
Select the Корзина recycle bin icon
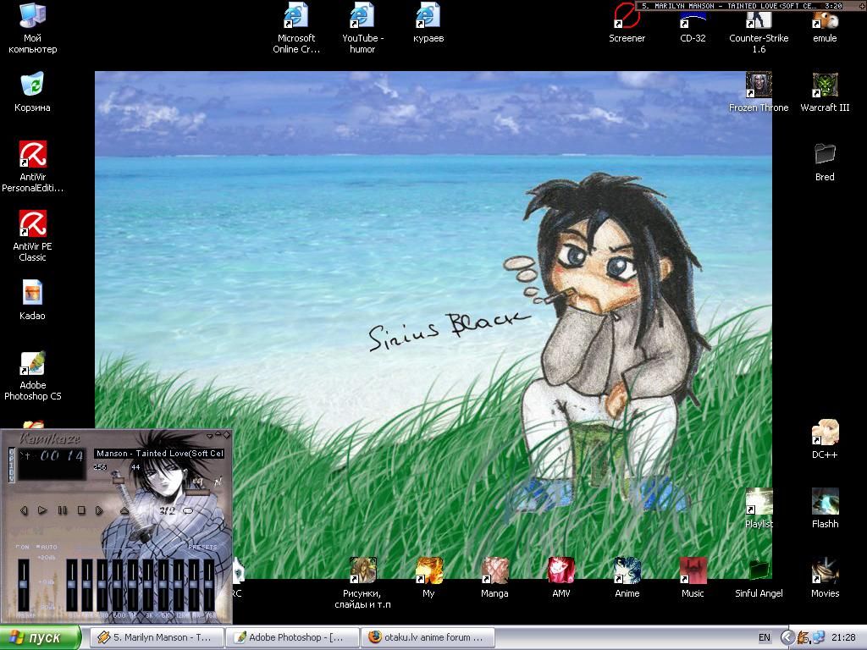point(33,91)
